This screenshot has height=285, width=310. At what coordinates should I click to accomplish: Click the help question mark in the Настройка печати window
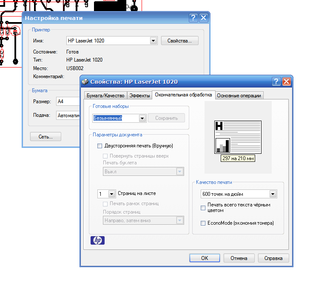193,18
